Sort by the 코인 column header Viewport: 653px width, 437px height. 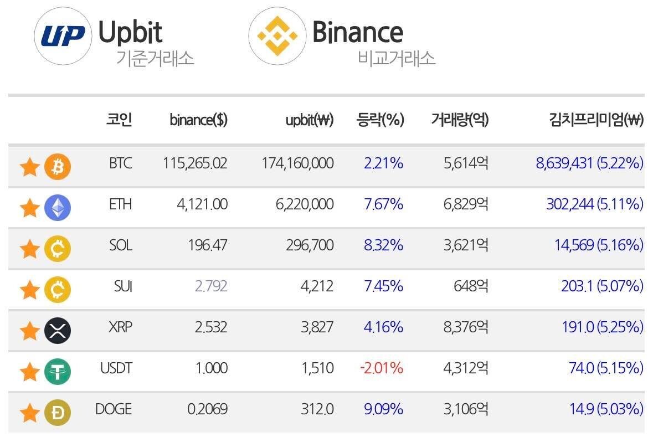coord(119,120)
